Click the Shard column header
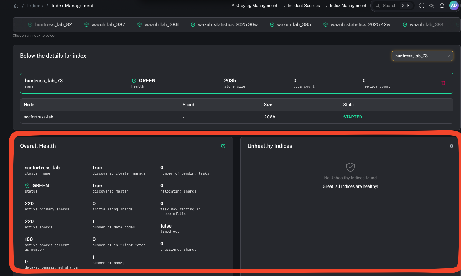This screenshot has height=276, width=461. click(x=188, y=105)
